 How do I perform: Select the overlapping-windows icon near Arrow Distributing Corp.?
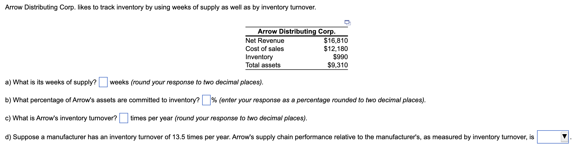[348, 23]
